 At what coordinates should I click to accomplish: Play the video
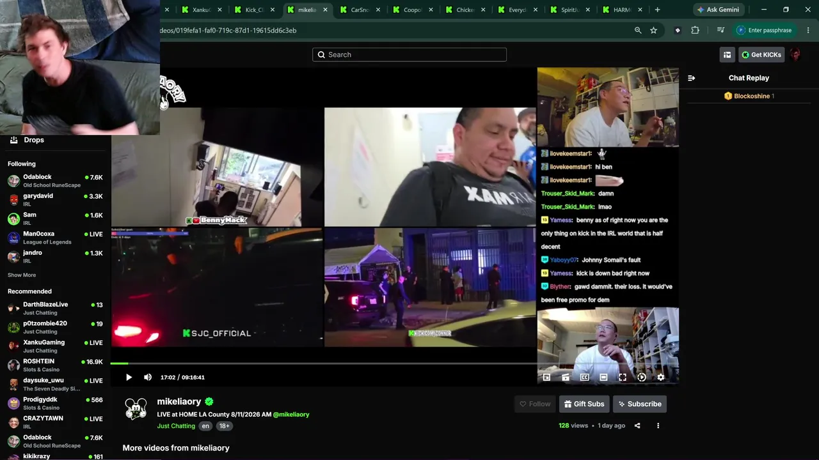129,377
